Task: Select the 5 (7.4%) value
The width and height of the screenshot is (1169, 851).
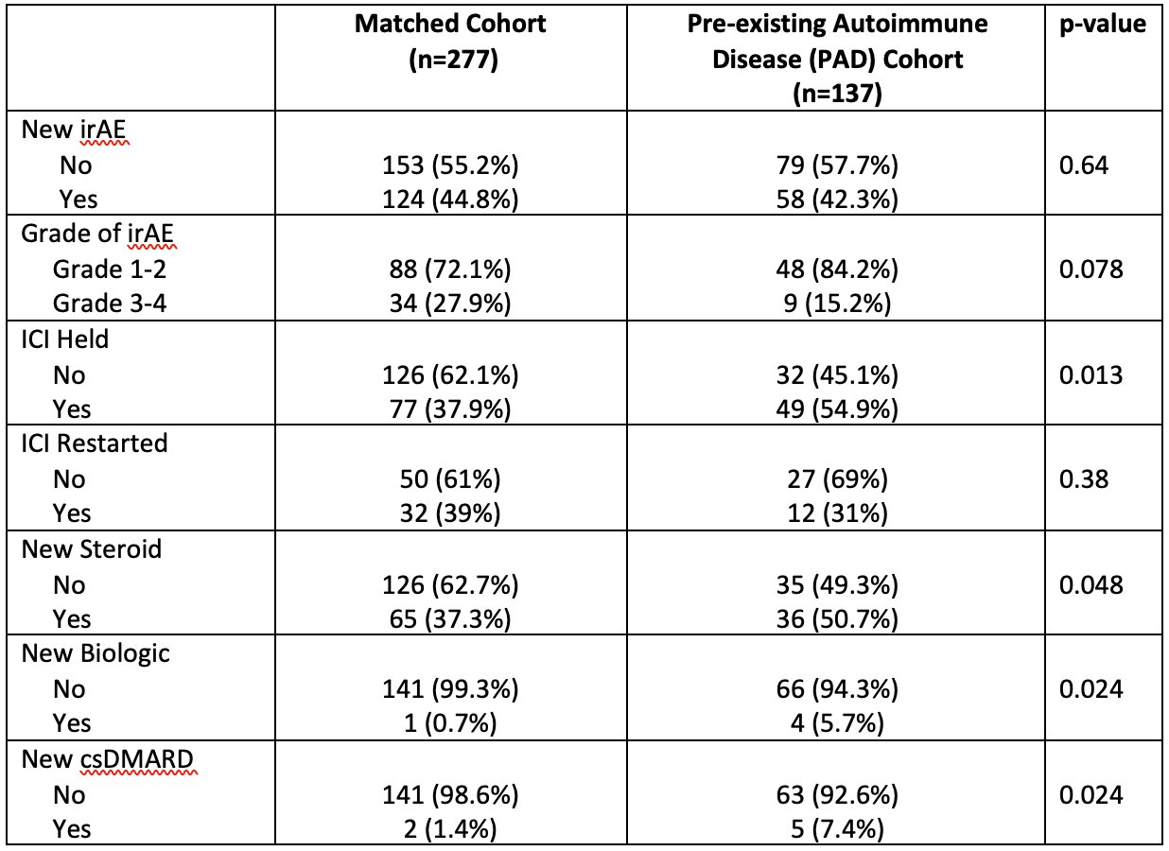Action: (836, 829)
